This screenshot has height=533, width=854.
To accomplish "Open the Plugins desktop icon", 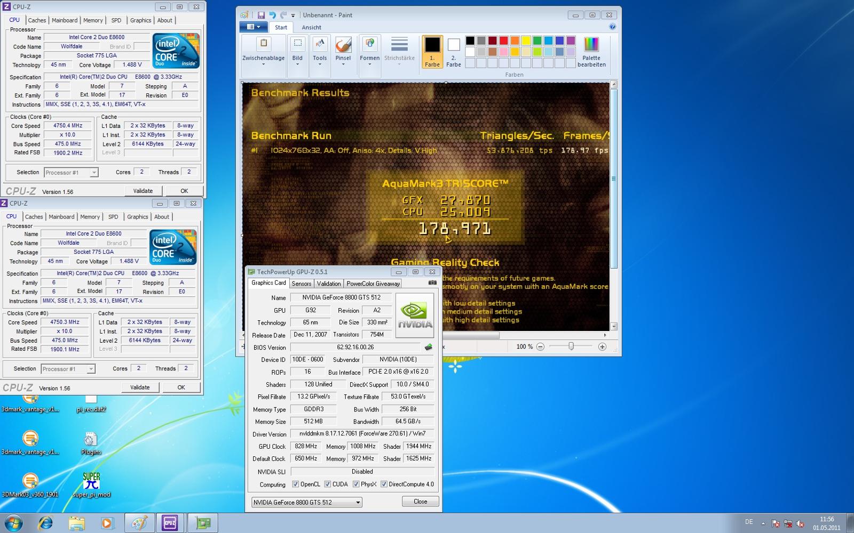I will click(91, 443).
